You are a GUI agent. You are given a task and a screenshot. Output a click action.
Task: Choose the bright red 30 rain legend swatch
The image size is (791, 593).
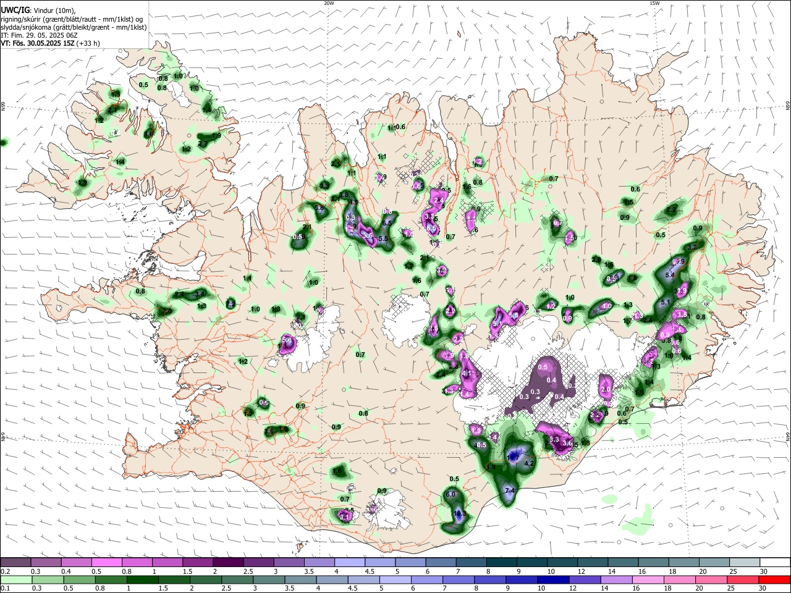pyautogui.click(x=776, y=580)
